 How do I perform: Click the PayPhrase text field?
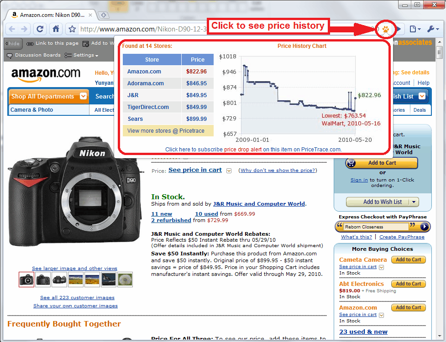pyautogui.click(x=376, y=227)
